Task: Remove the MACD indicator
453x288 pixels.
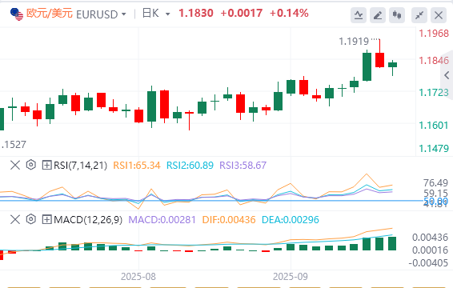Action: click(15, 219)
